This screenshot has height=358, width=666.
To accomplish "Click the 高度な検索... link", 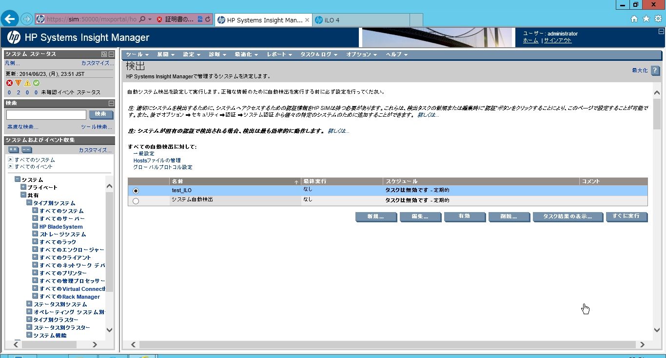I will [x=22, y=127].
